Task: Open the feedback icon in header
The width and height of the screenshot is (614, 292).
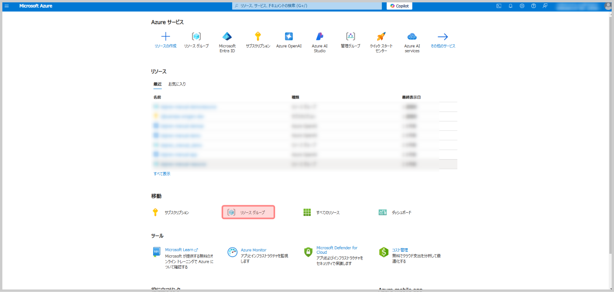Action: click(x=545, y=6)
